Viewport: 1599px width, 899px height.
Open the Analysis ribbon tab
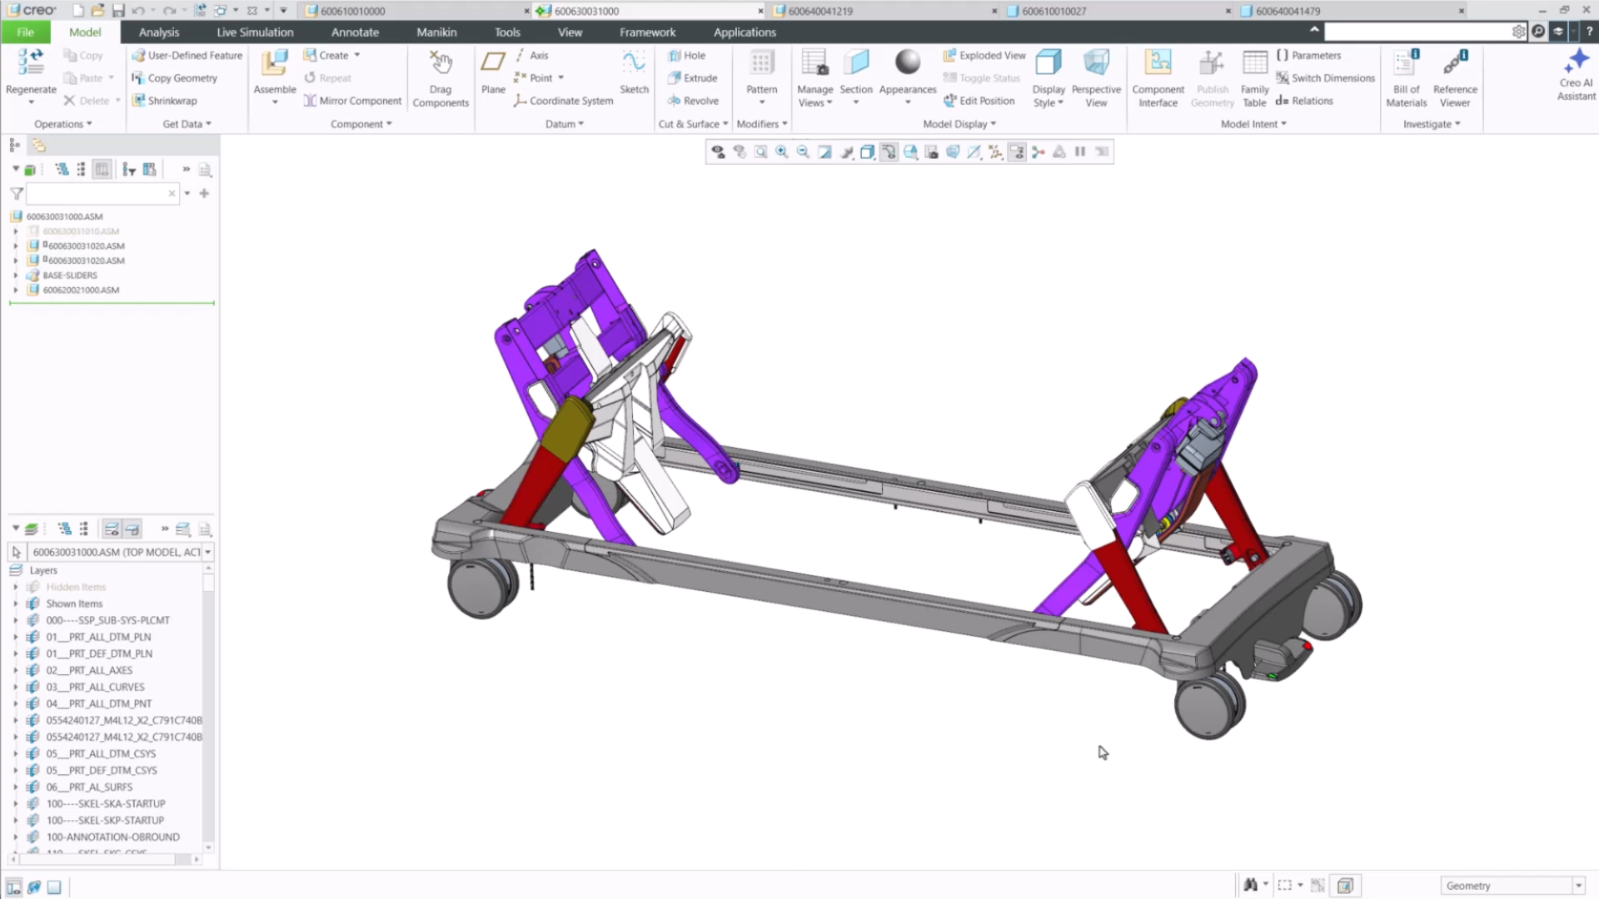158,32
